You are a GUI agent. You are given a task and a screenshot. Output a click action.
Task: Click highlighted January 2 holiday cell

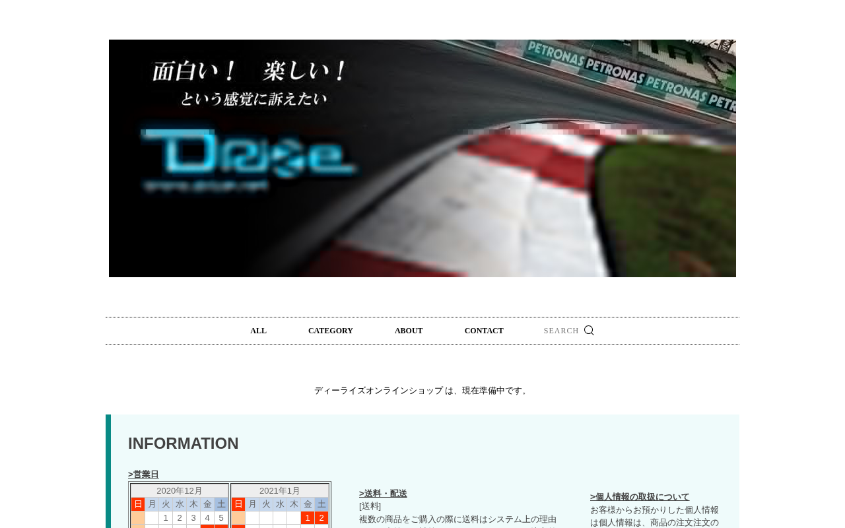pos(321,518)
